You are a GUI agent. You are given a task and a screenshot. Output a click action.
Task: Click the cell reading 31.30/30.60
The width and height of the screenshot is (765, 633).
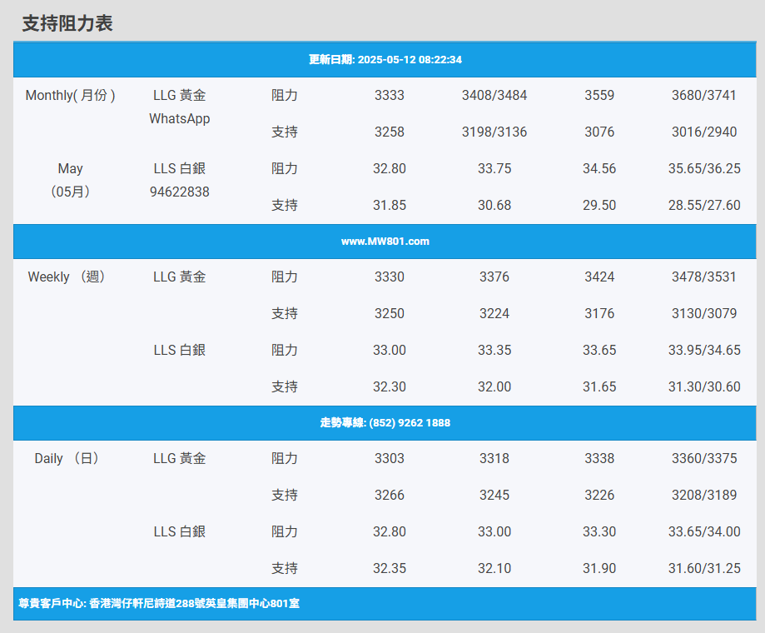click(704, 386)
